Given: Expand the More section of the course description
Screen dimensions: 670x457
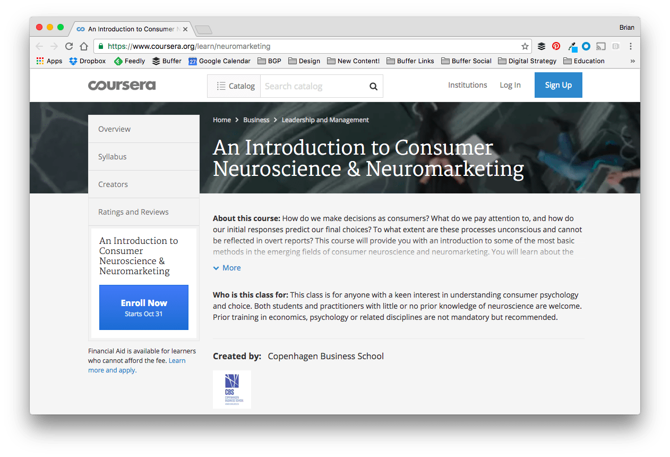Looking at the screenshot, I should (227, 267).
